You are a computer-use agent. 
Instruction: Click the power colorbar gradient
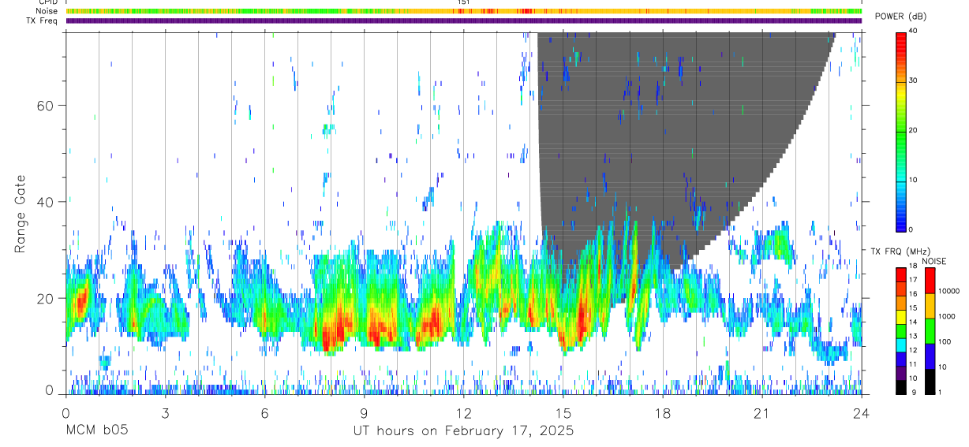pos(901,131)
